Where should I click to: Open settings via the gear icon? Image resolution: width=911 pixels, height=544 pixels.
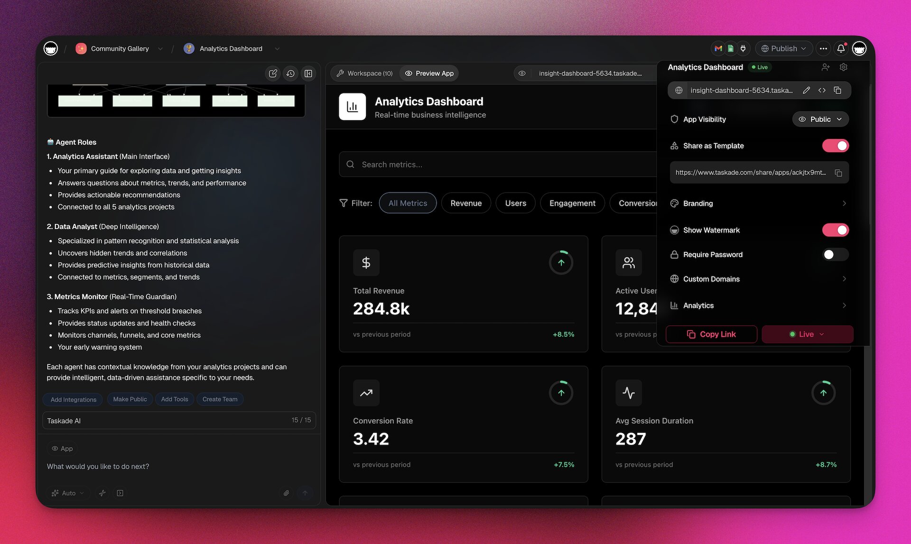point(844,67)
